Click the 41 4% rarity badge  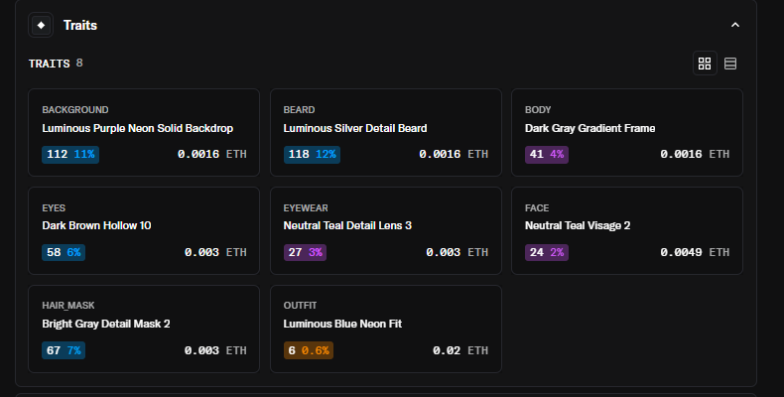[547, 155]
